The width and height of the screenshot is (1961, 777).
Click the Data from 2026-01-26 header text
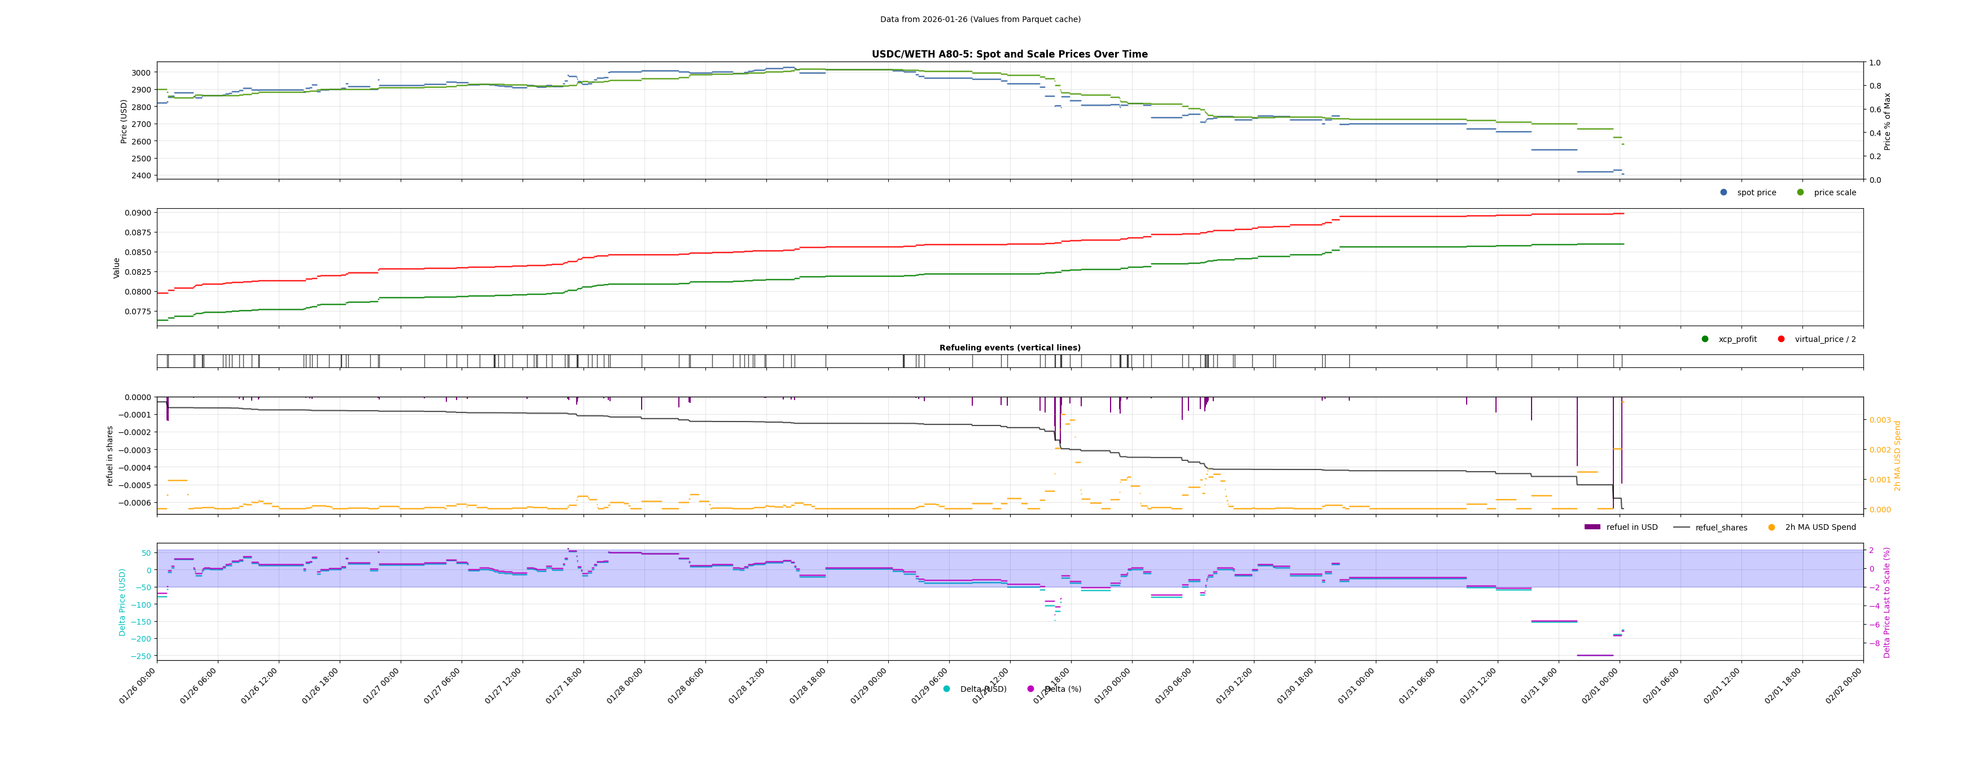pyautogui.click(x=980, y=19)
